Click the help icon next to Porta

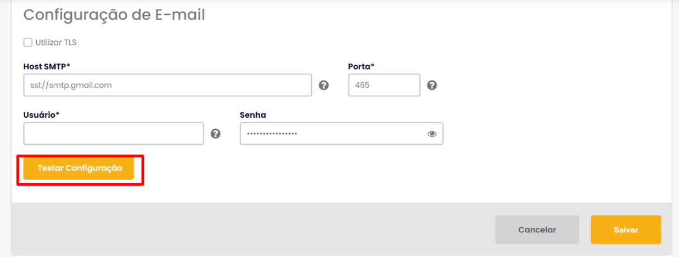(x=432, y=85)
